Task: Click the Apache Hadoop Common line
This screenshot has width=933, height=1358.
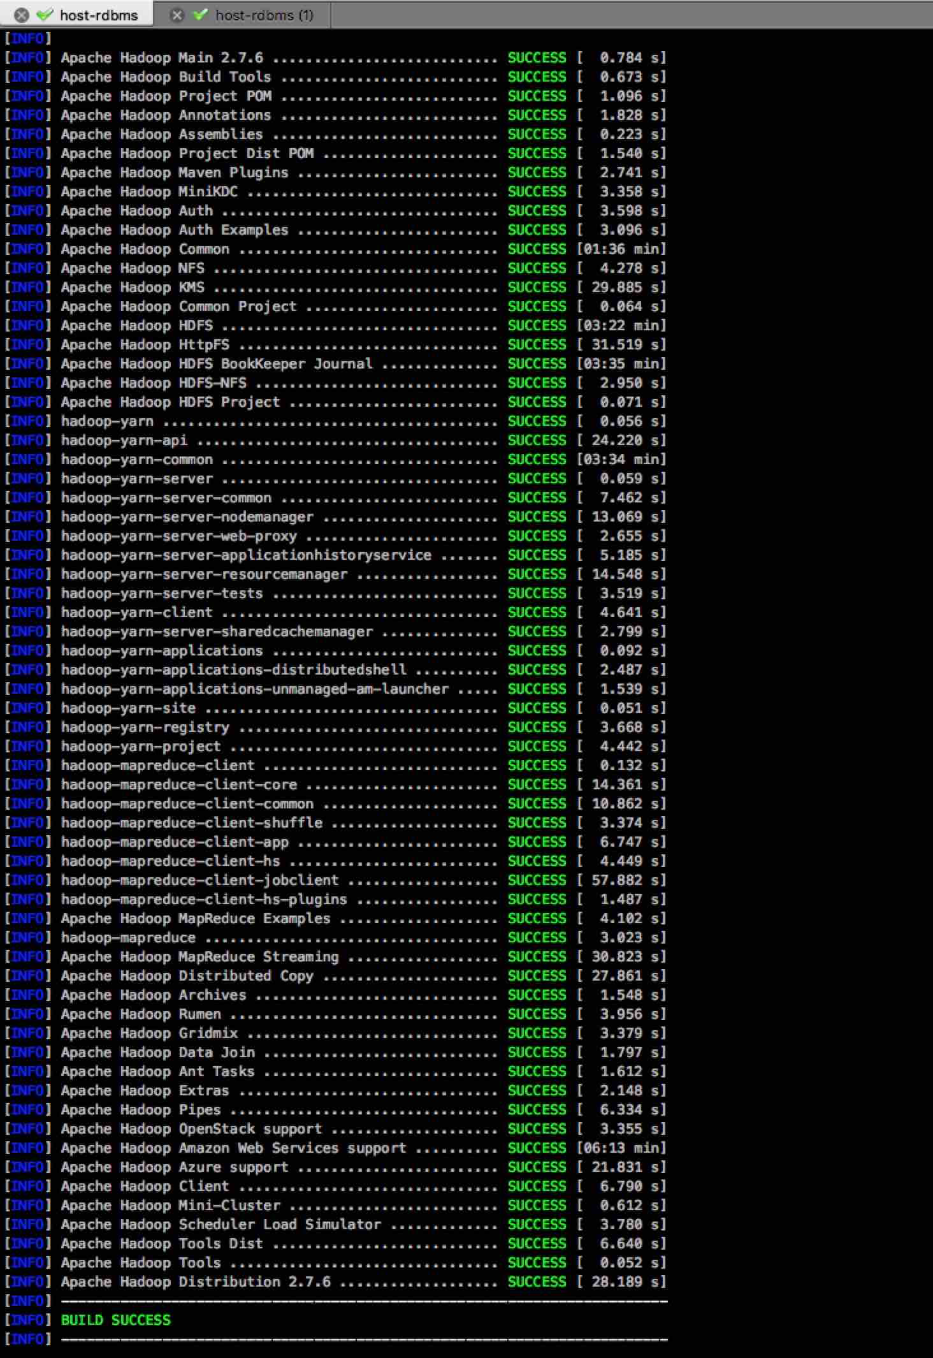Action: point(145,249)
